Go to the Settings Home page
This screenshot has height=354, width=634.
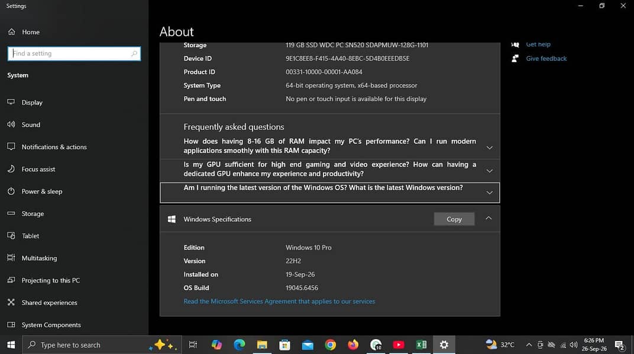pos(24,32)
